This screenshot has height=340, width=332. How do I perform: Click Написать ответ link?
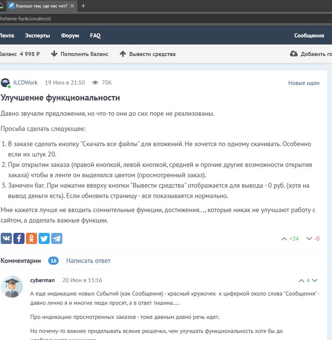pyautogui.click(x=88, y=261)
